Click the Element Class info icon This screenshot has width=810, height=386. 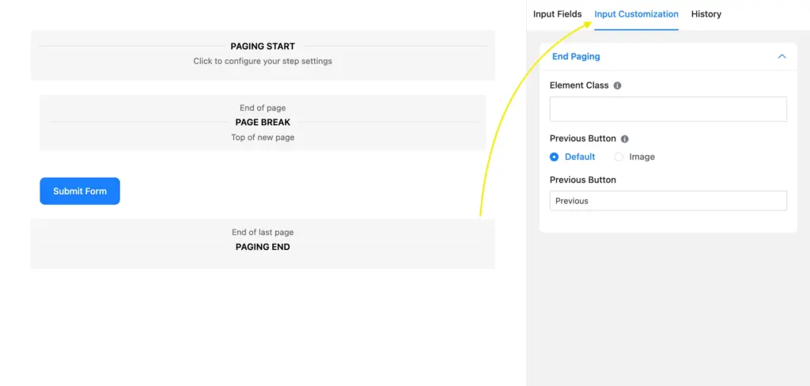pyautogui.click(x=618, y=85)
